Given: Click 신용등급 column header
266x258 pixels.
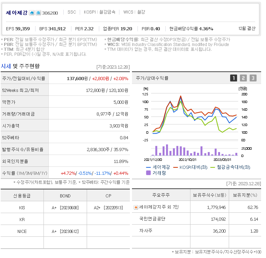Looking at the screenshot, I should point(22,196).
